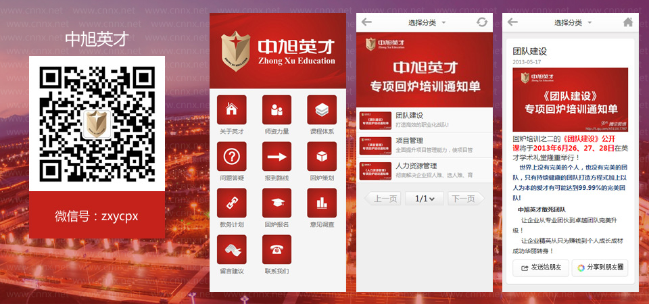Screen dimensions: 649x304
Task: Click the 微信号：zxycpx text
Action: coord(97,216)
